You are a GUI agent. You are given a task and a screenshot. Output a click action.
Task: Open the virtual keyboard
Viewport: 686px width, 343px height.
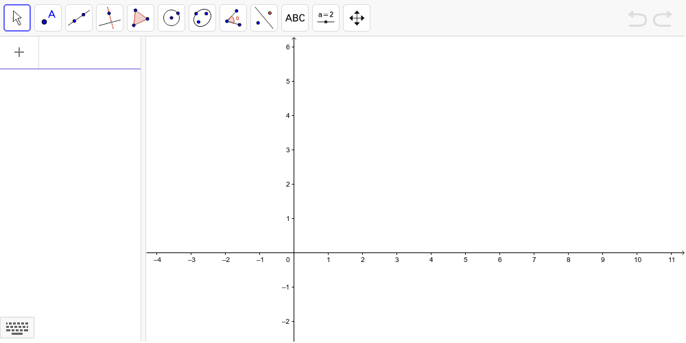(x=17, y=328)
